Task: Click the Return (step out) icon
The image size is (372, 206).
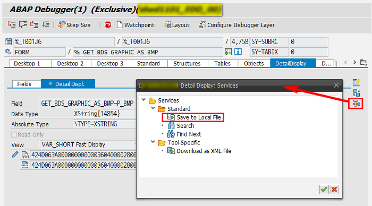Action: (x=34, y=24)
